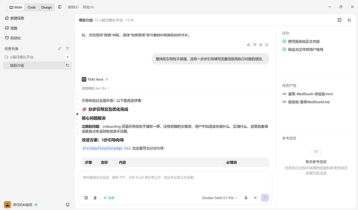Open the 帮助(H) menu

pos(88,7)
